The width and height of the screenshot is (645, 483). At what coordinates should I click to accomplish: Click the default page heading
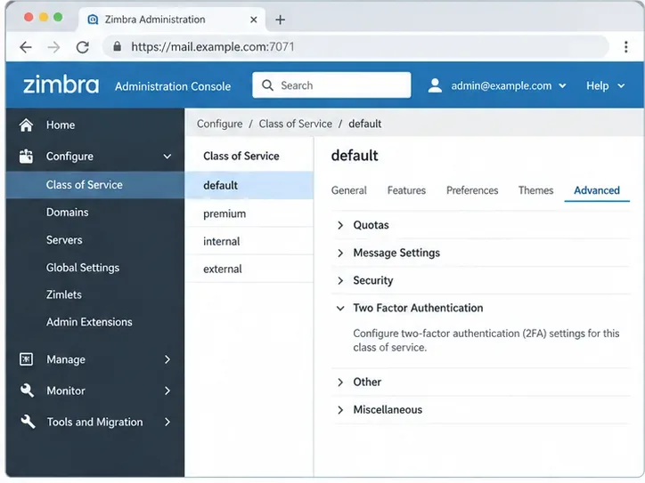click(x=355, y=156)
